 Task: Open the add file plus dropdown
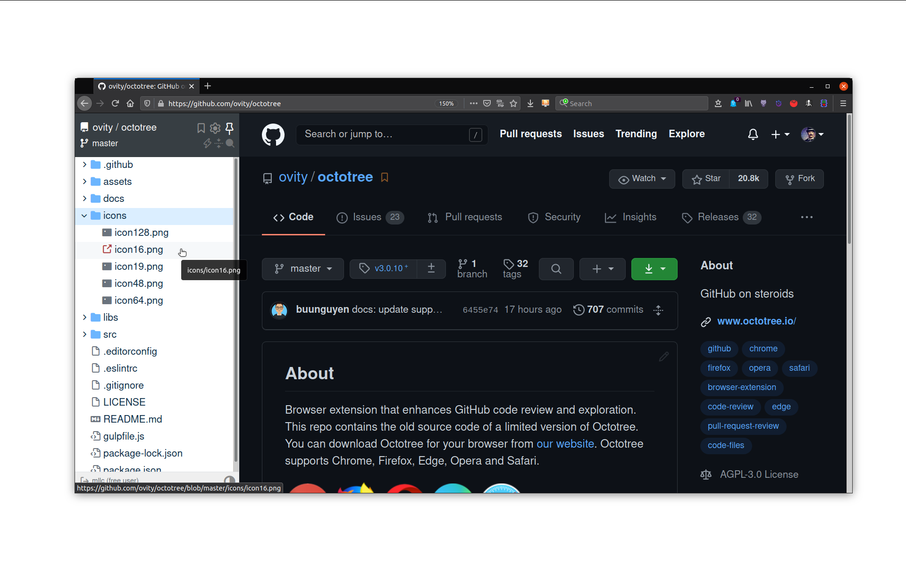[x=603, y=269]
